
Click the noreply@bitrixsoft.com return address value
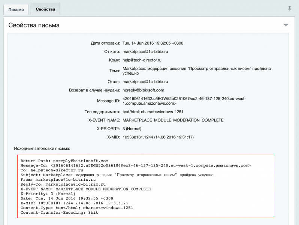point(143,90)
